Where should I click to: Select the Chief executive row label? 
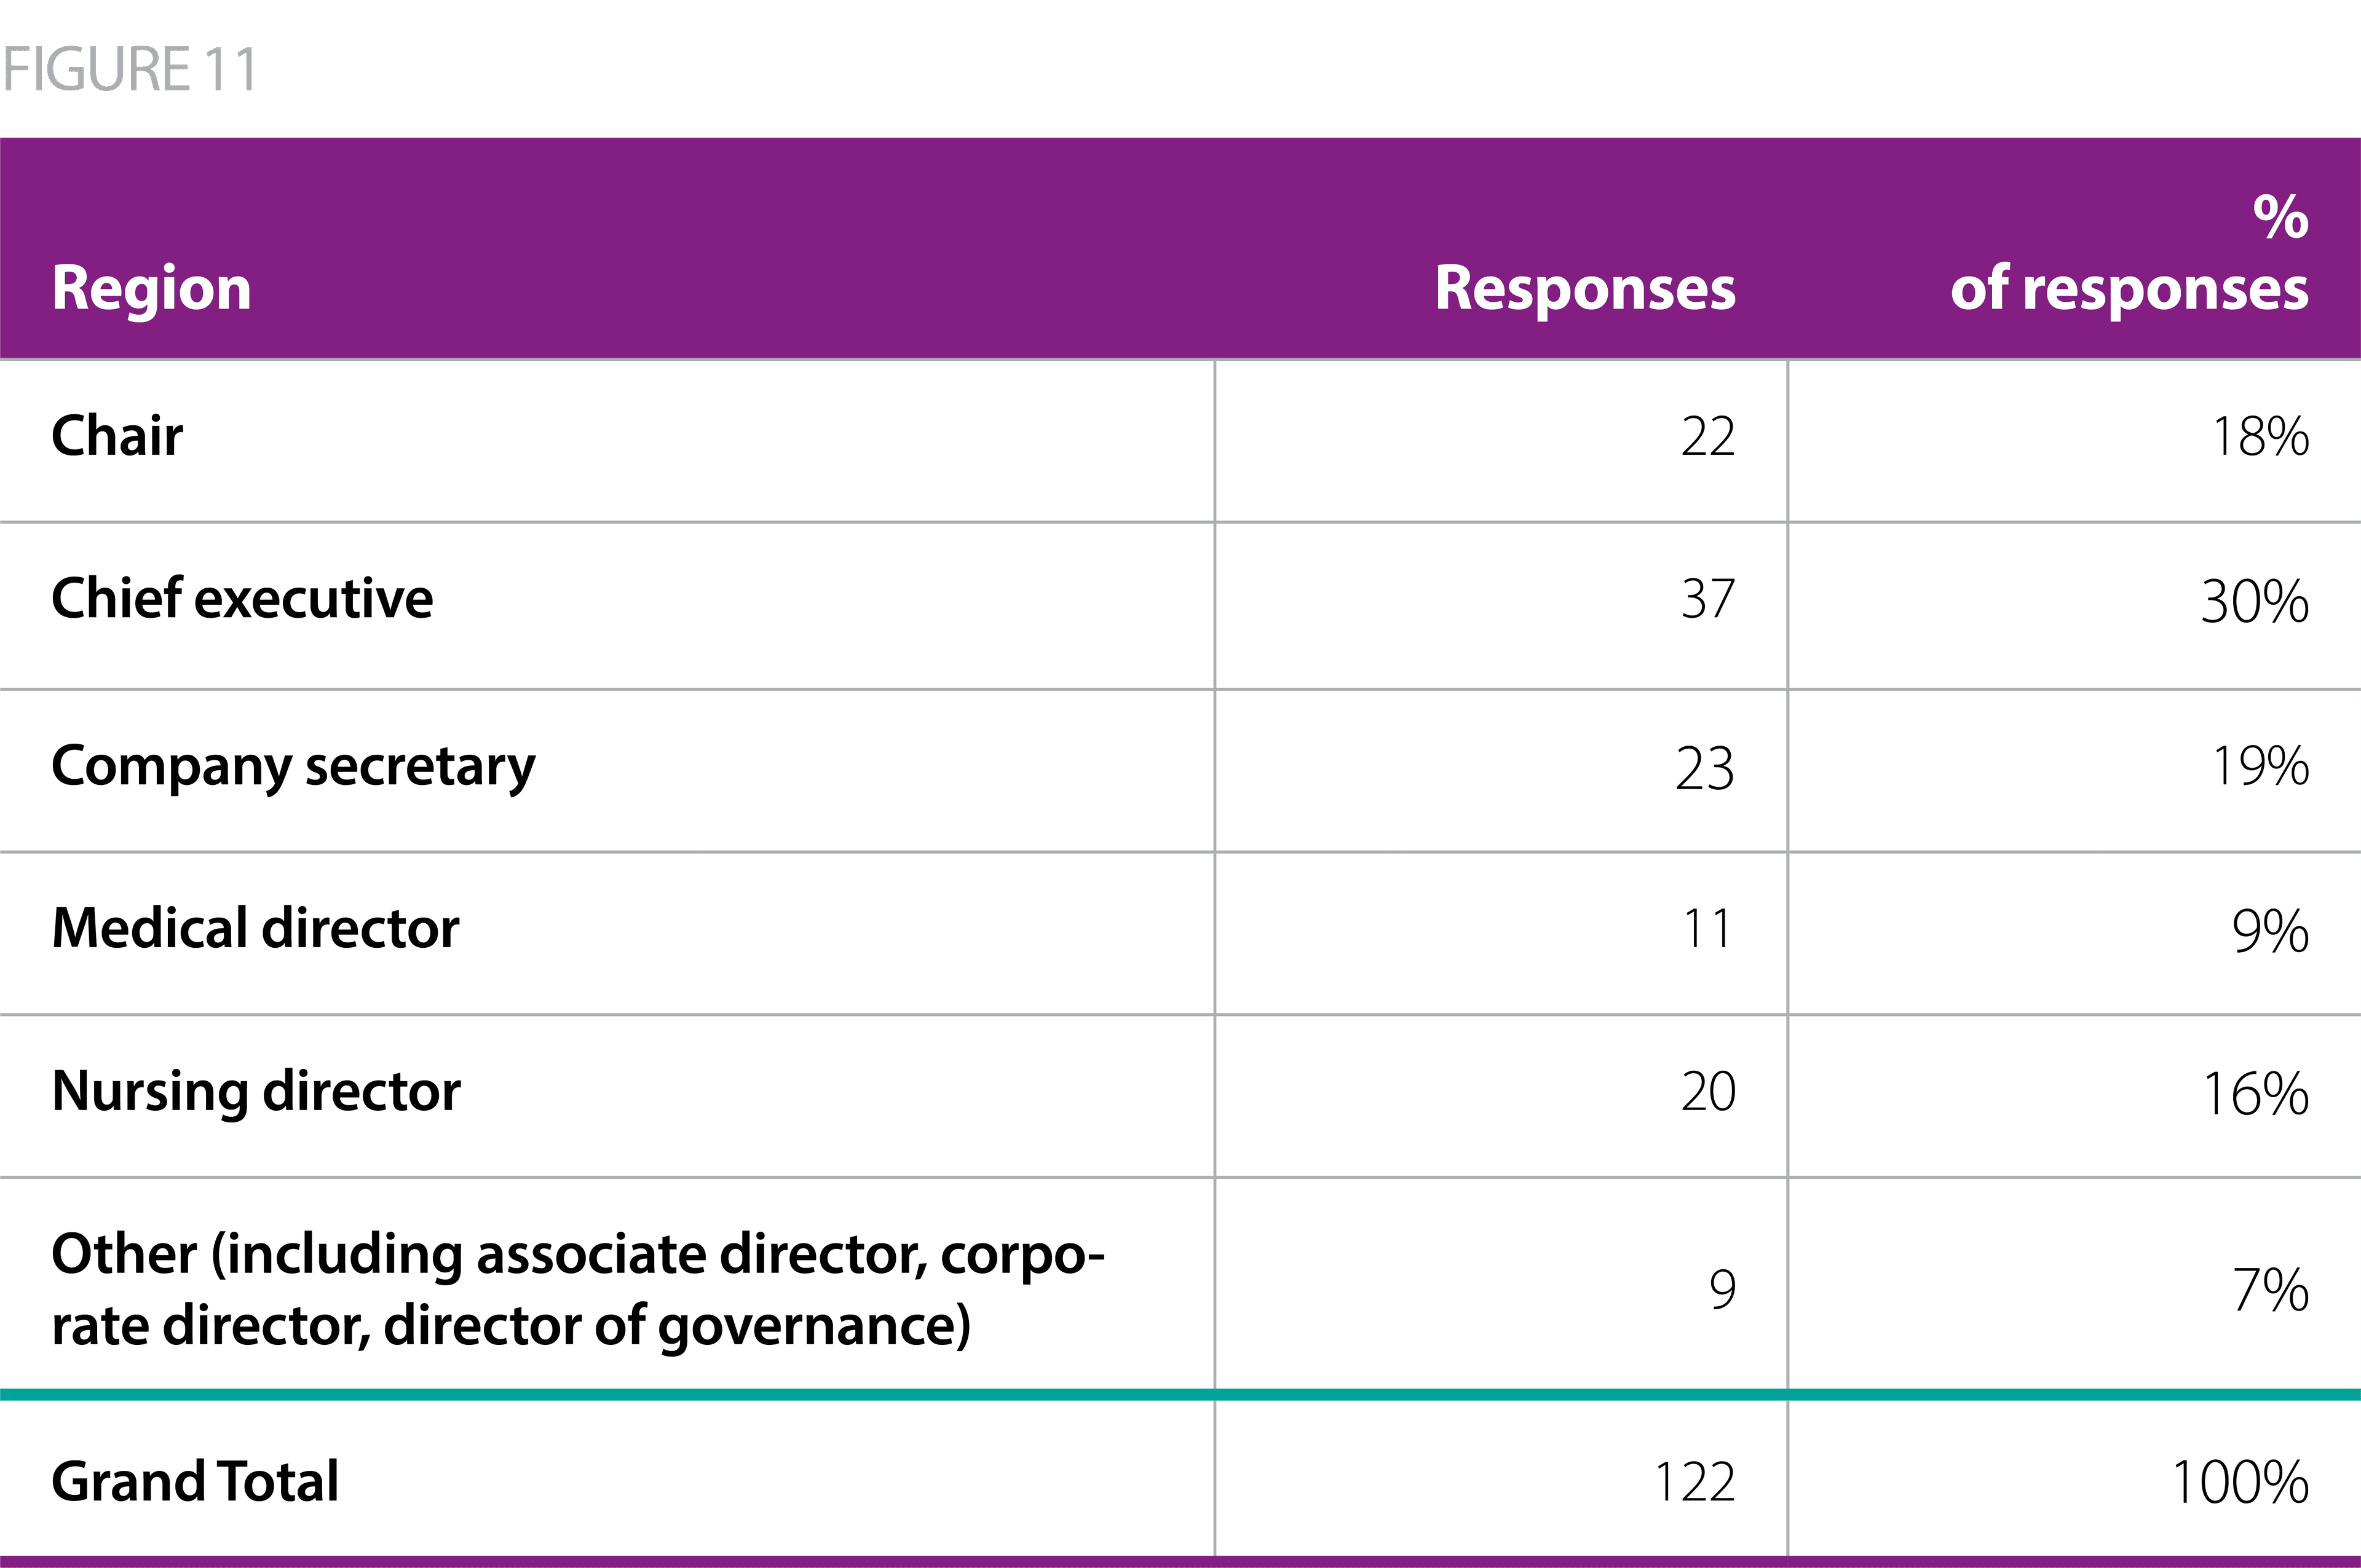tap(242, 599)
